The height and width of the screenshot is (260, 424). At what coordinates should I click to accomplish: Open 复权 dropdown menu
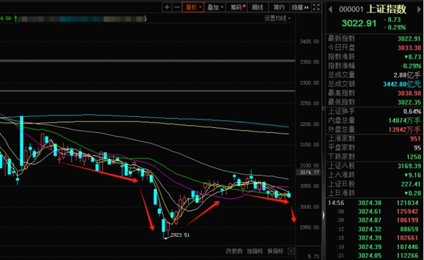tap(193, 7)
